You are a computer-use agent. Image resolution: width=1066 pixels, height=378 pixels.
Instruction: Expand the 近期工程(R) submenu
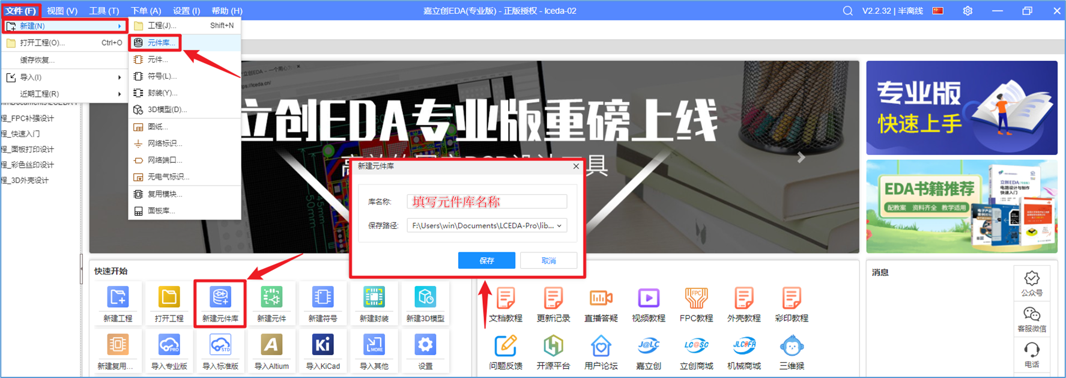pyautogui.click(x=64, y=94)
